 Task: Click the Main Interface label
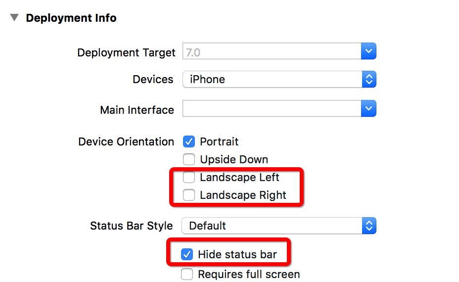(137, 110)
